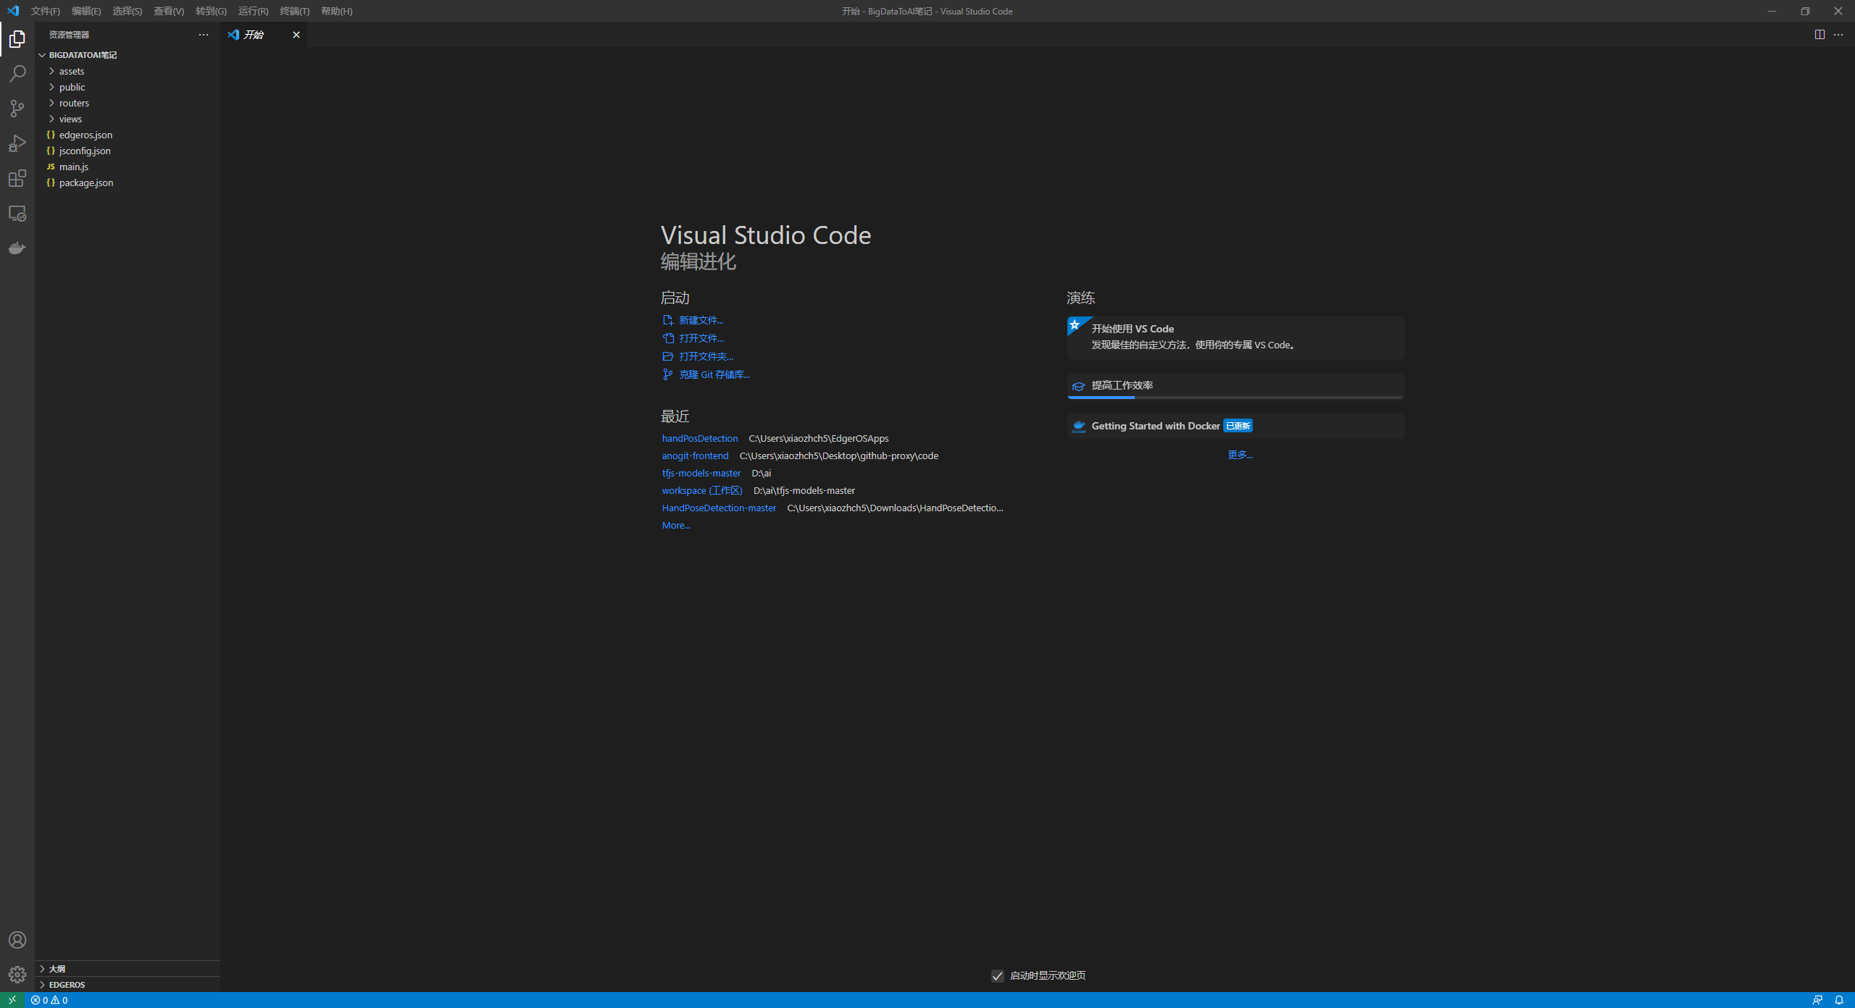The width and height of the screenshot is (1855, 1008).
Task: Open the Run and Debug view icon
Action: [x=17, y=143]
